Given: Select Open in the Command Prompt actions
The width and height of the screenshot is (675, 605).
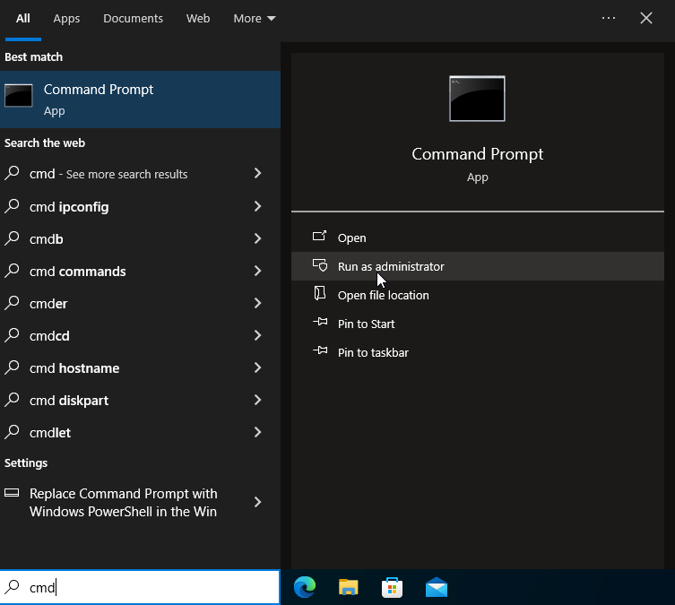Looking at the screenshot, I should click(x=478, y=238).
